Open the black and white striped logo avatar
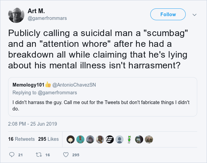The image size is (207, 163). point(110,139)
